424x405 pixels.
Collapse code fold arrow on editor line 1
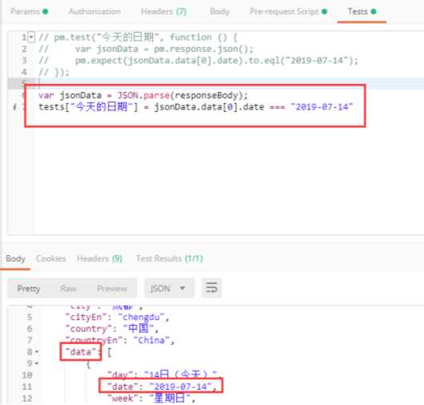tap(32, 37)
